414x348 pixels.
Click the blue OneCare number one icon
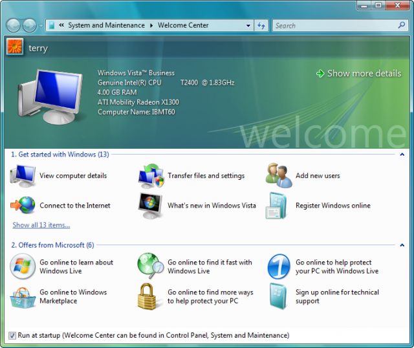tap(279, 266)
